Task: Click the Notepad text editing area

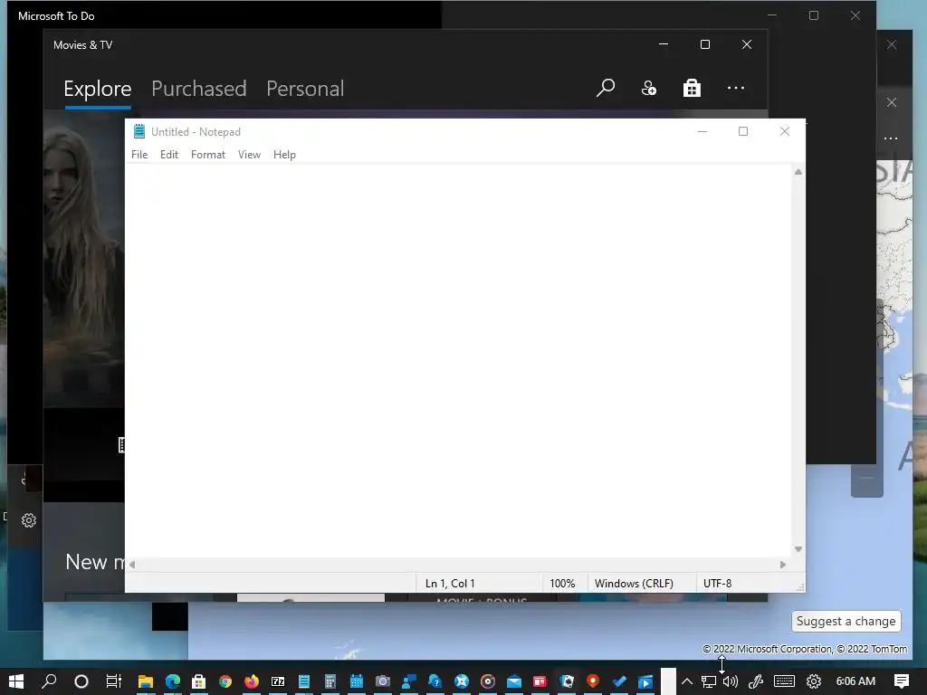Action: [458, 360]
